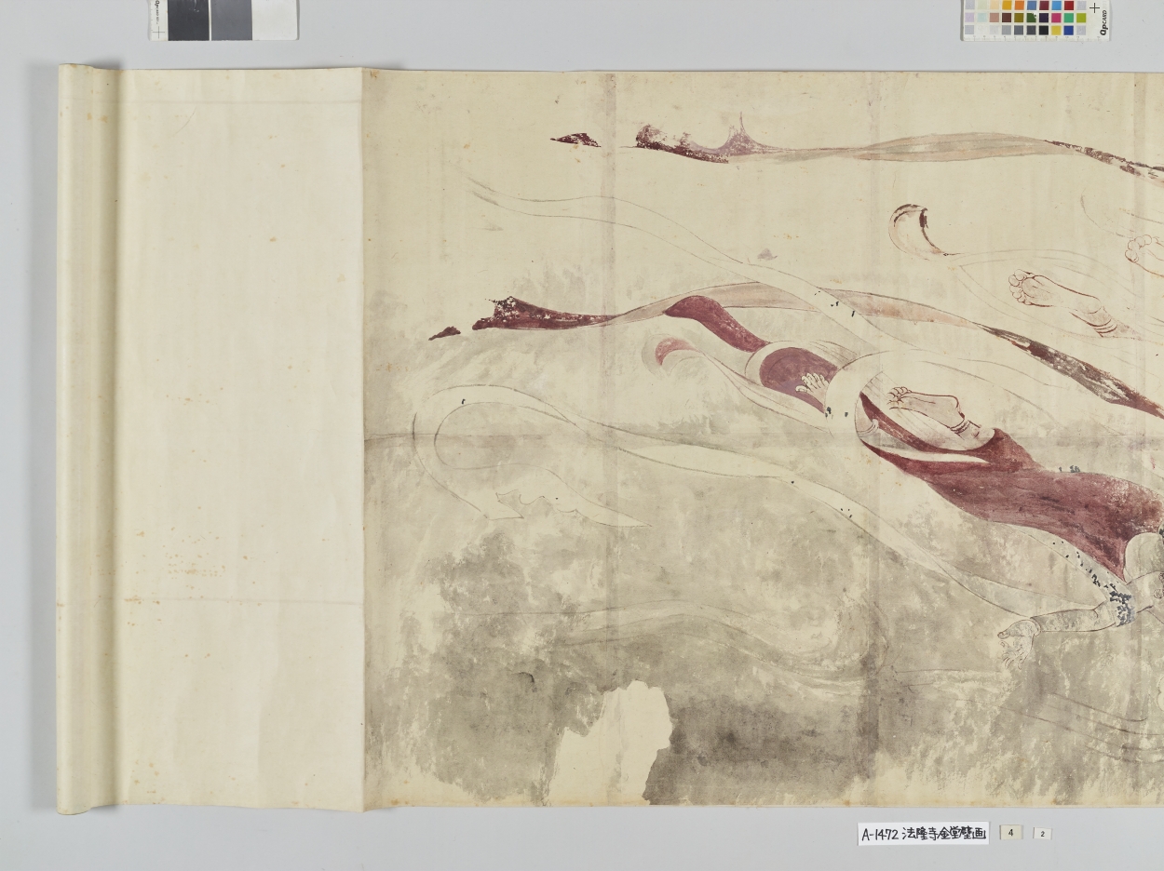Pick the brown patch on the QPcard
Screen dimensions: 1164x871
[x=1007, y=18]
